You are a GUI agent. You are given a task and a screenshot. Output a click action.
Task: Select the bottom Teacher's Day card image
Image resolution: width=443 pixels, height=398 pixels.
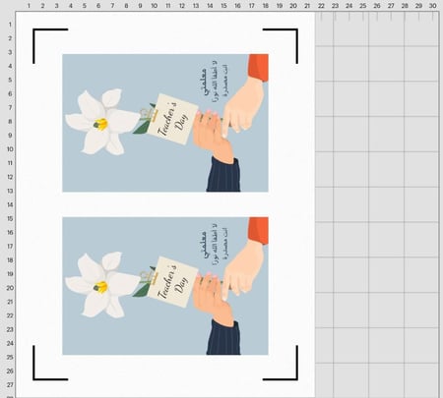click(x=165, y=286)
